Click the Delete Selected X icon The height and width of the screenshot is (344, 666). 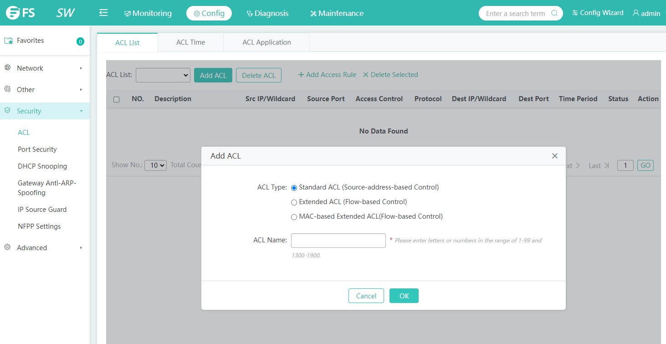pos(365,75)
